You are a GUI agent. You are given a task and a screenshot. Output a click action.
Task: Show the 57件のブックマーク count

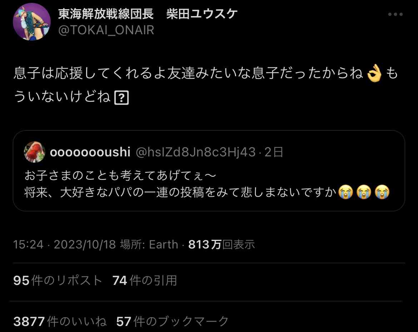[x=172, y=321]
